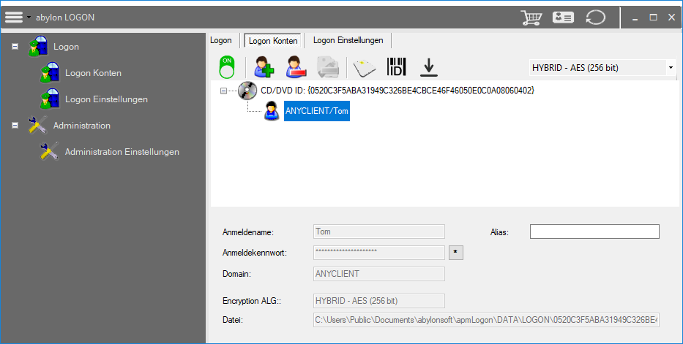683x344 pixels.
Task: Click the Anmeldekennwort password field
Action: (x=379, y=253)
